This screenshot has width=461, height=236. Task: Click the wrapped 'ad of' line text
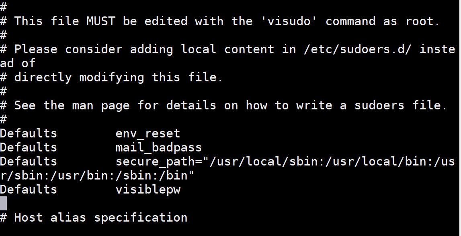pyautogui.click(x=18, y=63)
